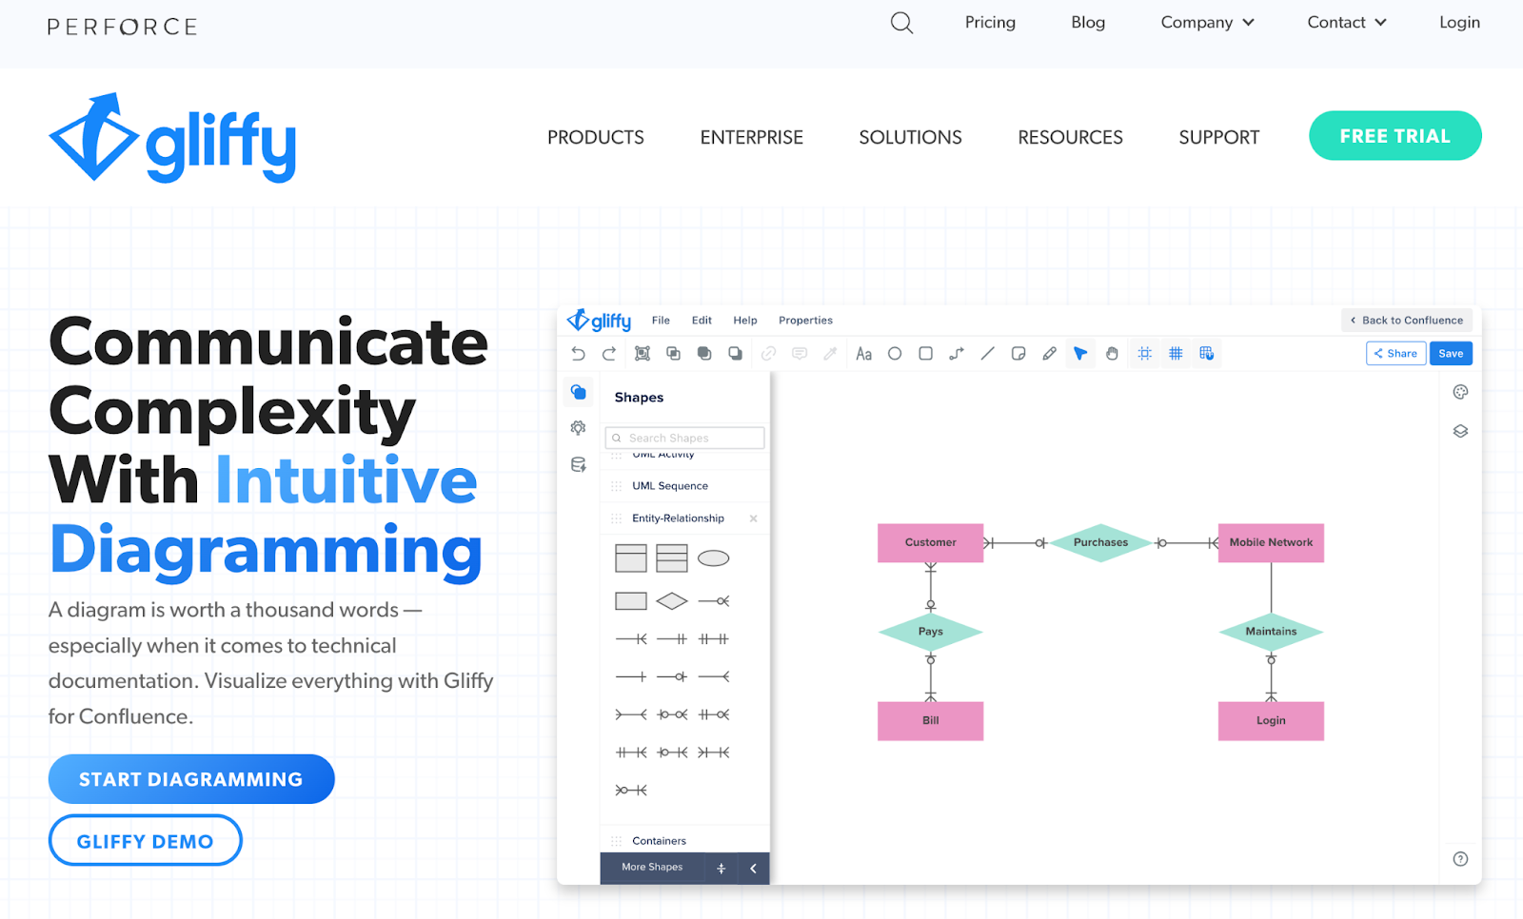Click the Undo arrow in the editor toolbar
The height and width of the screenshot is (919, 1523).
[x=578, y=354]
